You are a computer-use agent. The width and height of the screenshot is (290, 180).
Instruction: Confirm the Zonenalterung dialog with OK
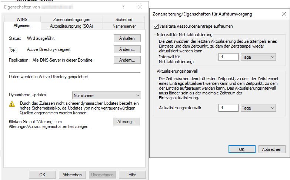tap(242, 149)
